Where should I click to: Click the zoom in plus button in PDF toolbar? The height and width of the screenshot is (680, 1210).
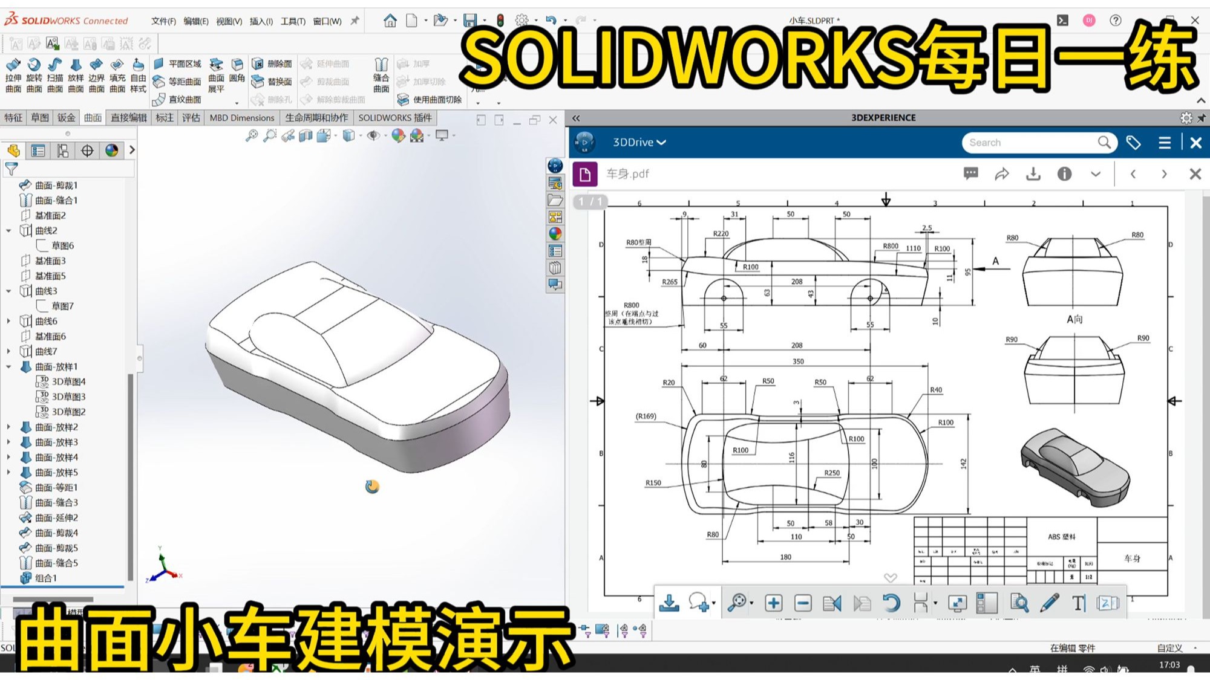click(x=773, y=603)
